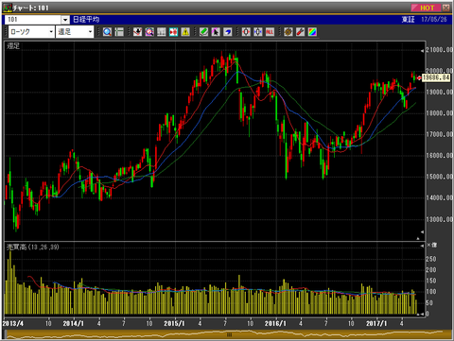454x341 pixels.
Task: Click the red wrench tools icon
Action: click(300, 32)
